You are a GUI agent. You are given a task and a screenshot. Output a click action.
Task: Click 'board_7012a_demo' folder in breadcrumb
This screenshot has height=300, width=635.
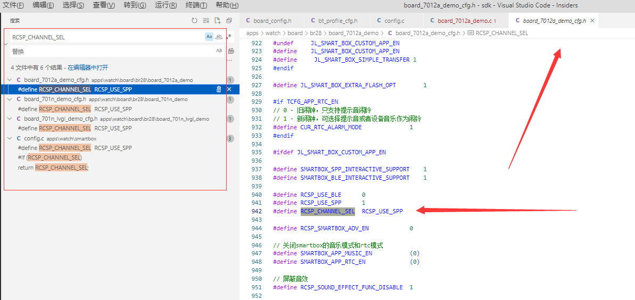click(x=353, y=33)
